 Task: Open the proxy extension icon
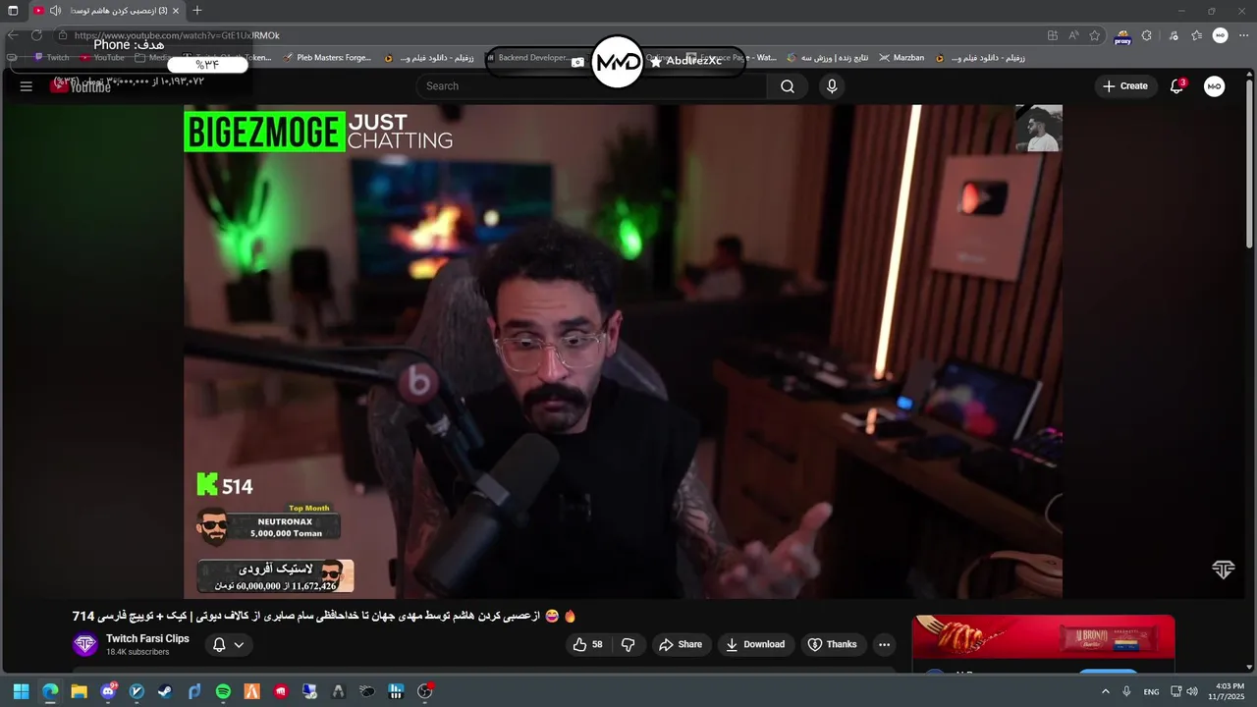[x=1122, y=35]
